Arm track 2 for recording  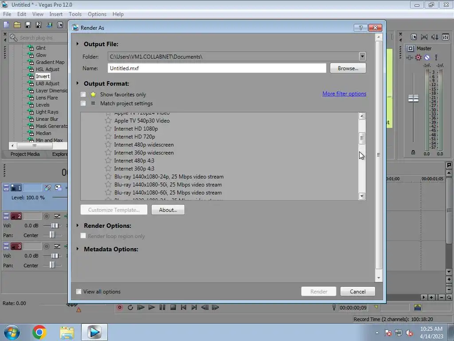pos(46,216)
